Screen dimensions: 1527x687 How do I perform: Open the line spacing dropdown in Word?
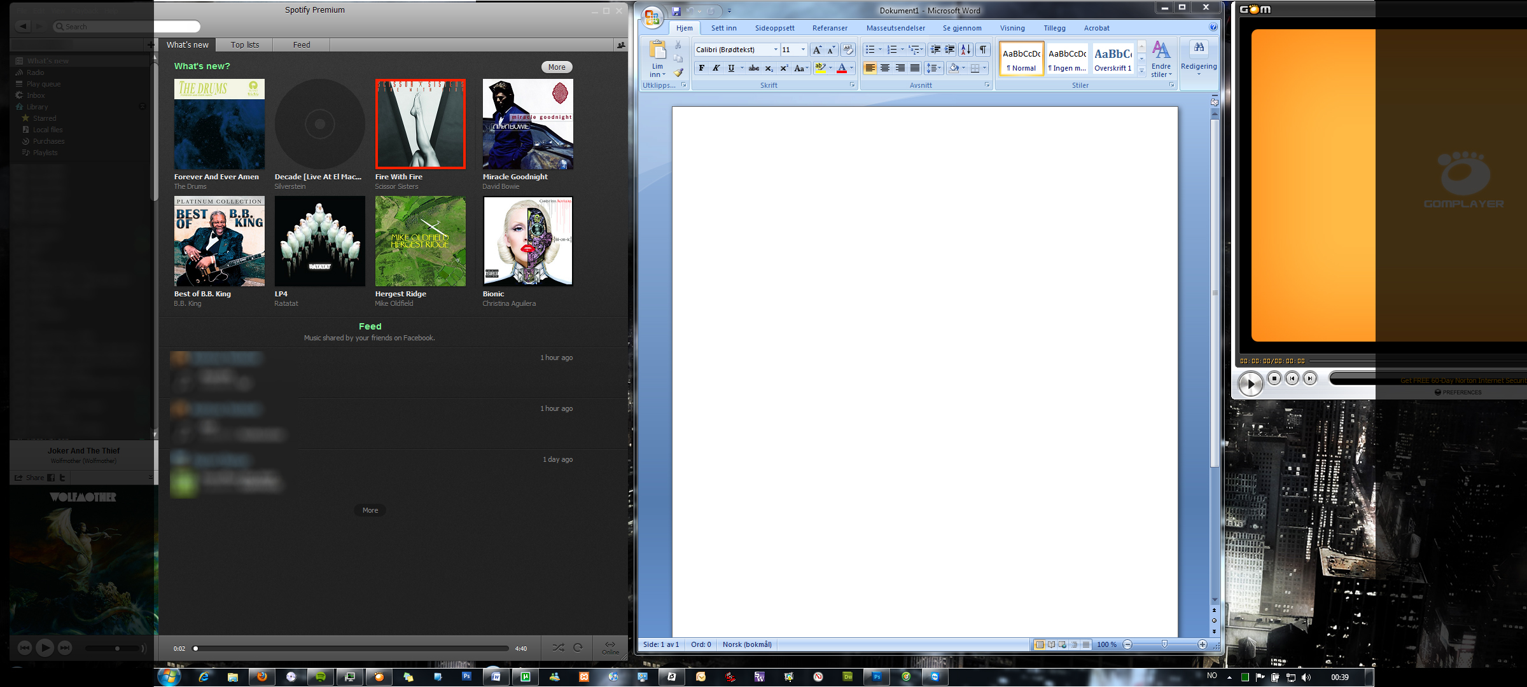[x=933, y=68]
